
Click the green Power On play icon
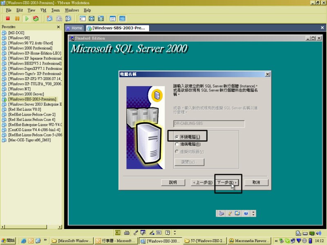coord(27,18)
